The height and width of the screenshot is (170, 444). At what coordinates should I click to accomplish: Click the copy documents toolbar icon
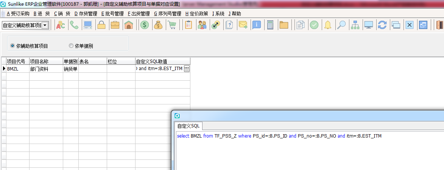coord(300,25)
